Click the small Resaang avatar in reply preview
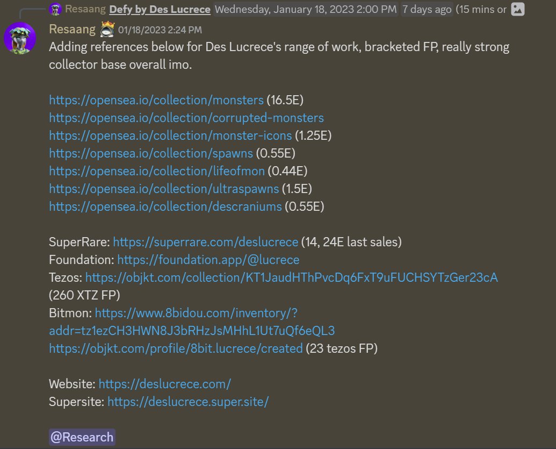This screenshot has width=556, height=449. coord(55,9)
